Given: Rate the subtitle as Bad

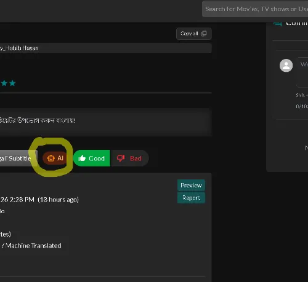Looking at the screenshot, I should [129, 158].
